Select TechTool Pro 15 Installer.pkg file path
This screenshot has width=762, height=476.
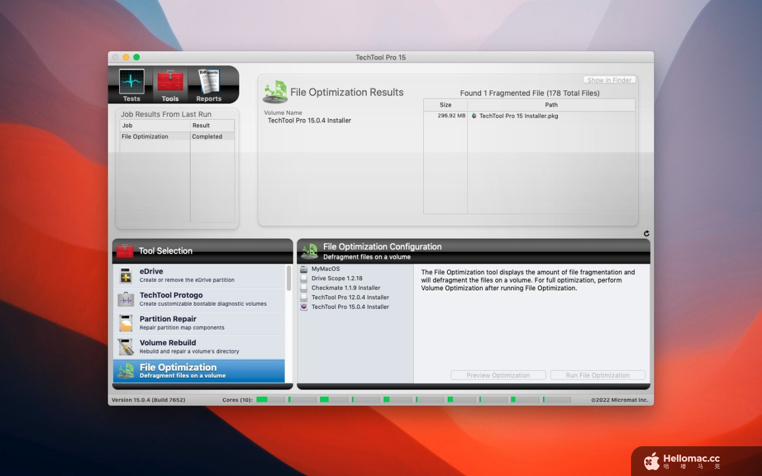click(519, 116)
